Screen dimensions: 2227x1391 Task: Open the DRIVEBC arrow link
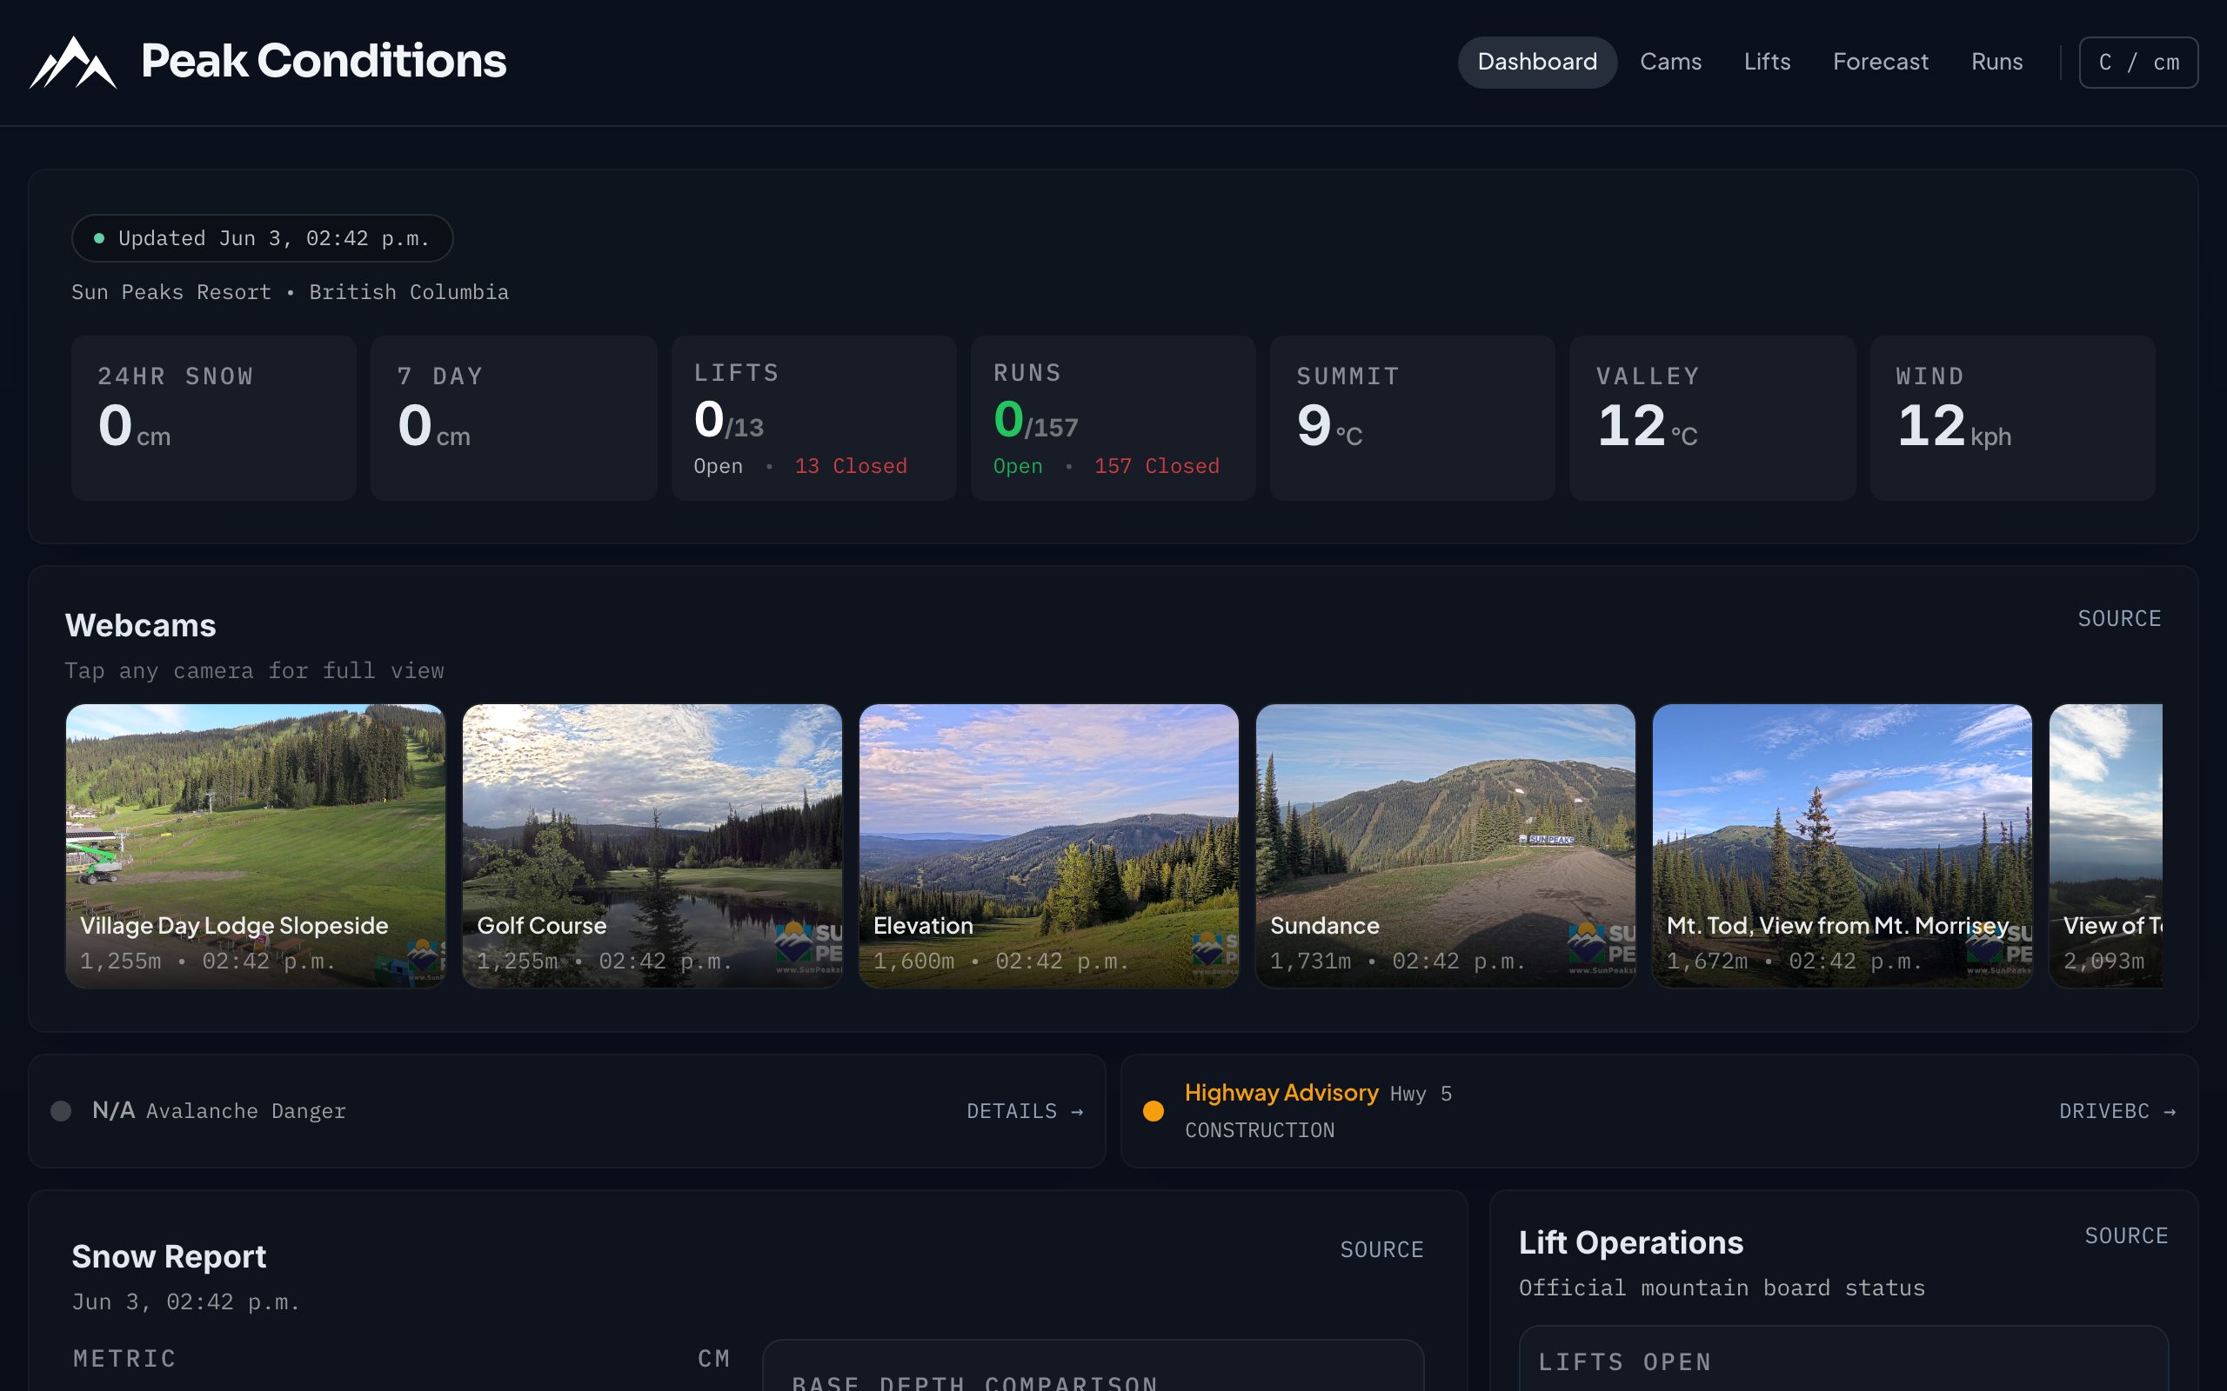(2117, 1111)
